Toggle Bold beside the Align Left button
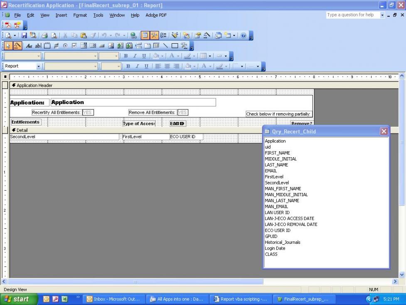The width and height of the screenshot is (406, 305). [x=128, y=66]
